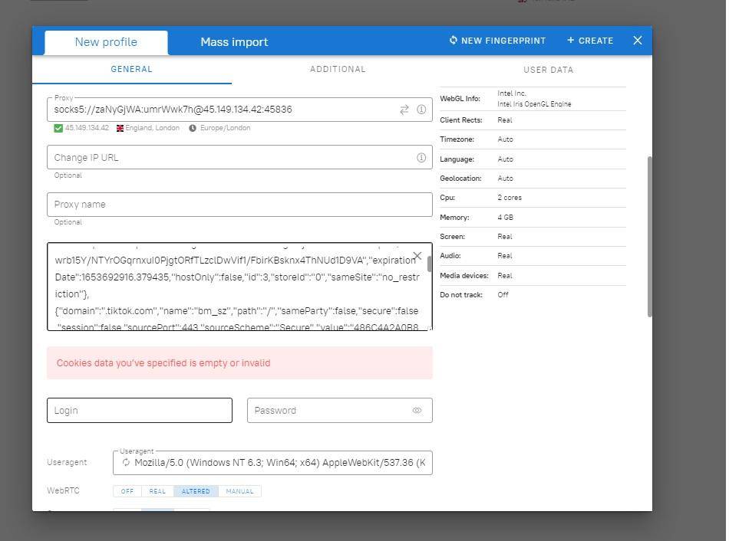Image resolution: width=729 pixels, height=541 pixels.
Task: Focus the Proxy name field
Action: 239,205
